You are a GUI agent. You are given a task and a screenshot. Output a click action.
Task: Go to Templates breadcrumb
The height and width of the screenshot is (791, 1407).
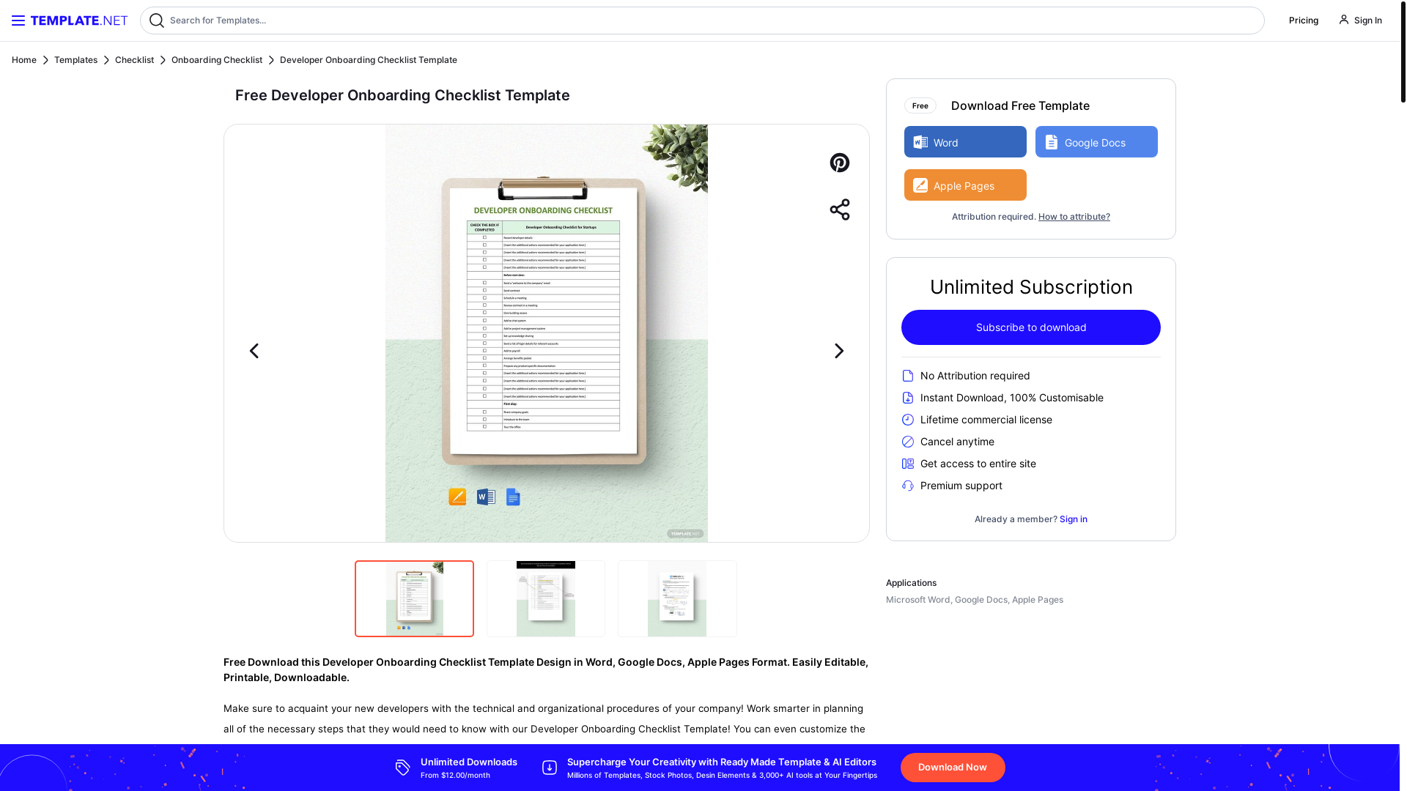pyautogui.click(x=75, y=60)
